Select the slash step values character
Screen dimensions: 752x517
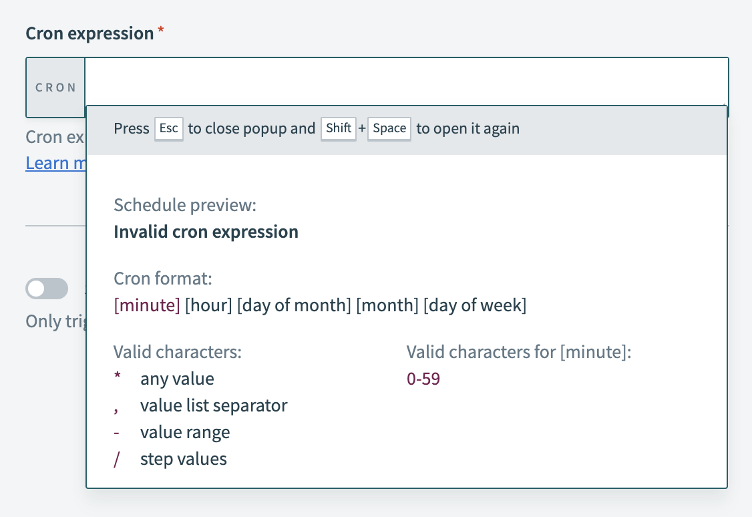[118, 459]
